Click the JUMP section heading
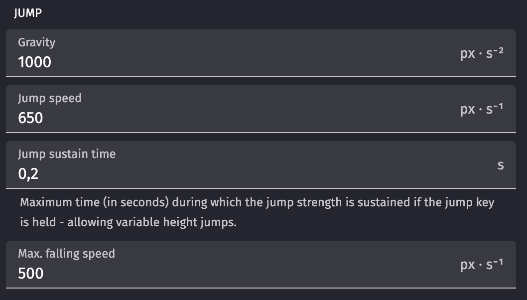The image size is (527, 300). [x=28, y=13]
